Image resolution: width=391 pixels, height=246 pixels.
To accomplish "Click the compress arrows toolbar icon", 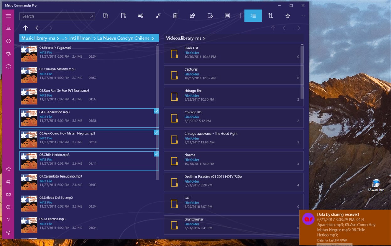I will 158,16.
